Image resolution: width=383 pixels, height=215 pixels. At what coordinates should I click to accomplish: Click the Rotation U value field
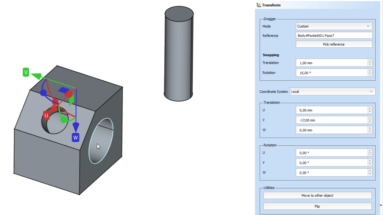(x=332, y=153)
